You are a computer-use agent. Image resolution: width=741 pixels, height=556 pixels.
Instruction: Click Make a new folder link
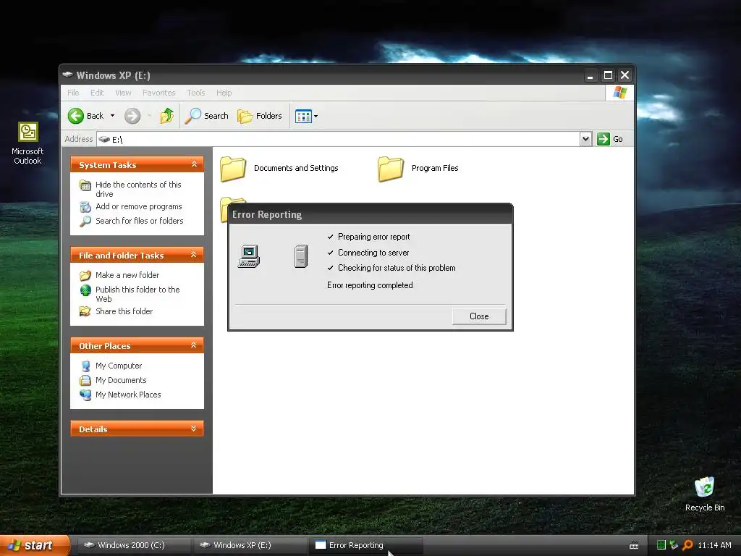pos(127,275)
